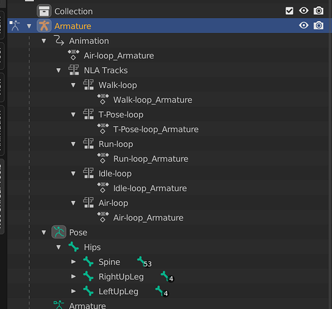
Task: Click the Animation data icon
Action: (x=59, y=41)
